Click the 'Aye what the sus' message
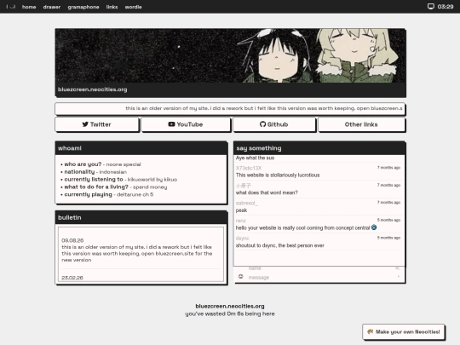460x345 pixels. click(255, 158)
